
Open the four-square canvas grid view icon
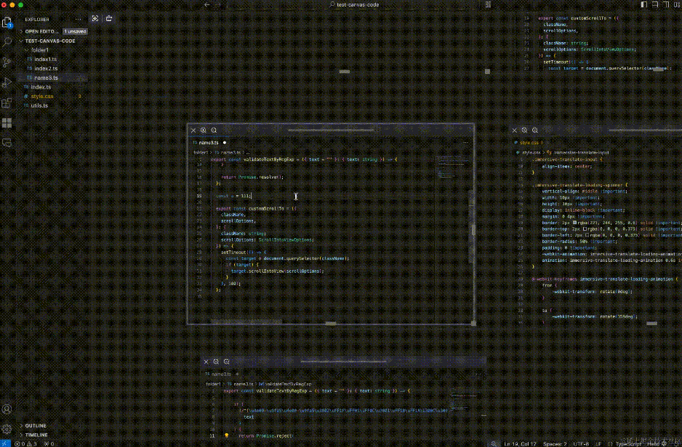7,123
